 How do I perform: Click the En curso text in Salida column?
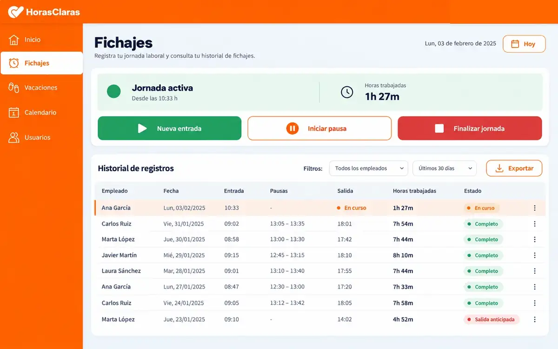pyautogui.click(x=355, y=208)
